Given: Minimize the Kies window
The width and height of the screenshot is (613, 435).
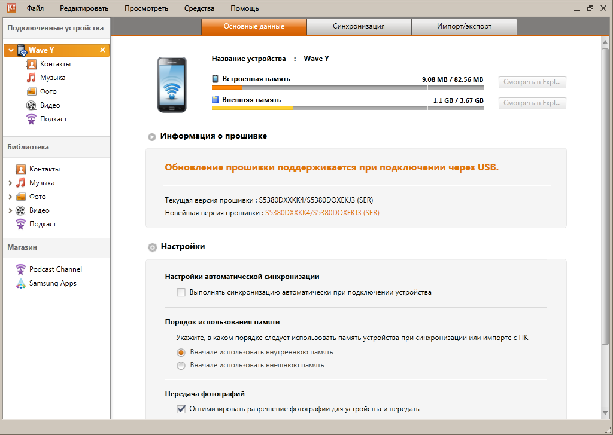Looking at the screenshot, I should tap(578, 8).
